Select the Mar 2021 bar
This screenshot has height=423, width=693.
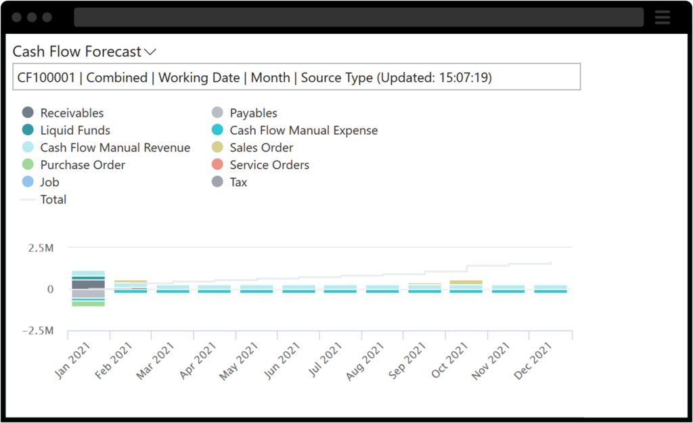173,289
